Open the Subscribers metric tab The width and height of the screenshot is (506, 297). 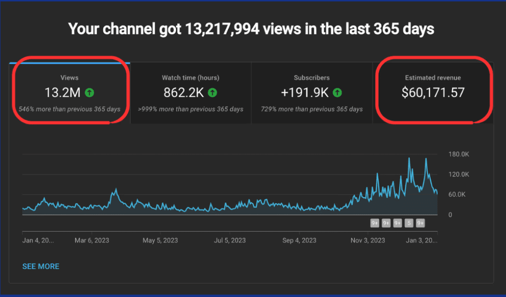[312, 93]
